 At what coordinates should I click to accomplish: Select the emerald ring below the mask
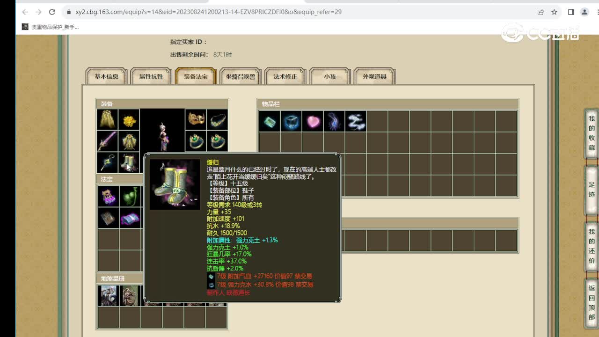coord(196,141)
